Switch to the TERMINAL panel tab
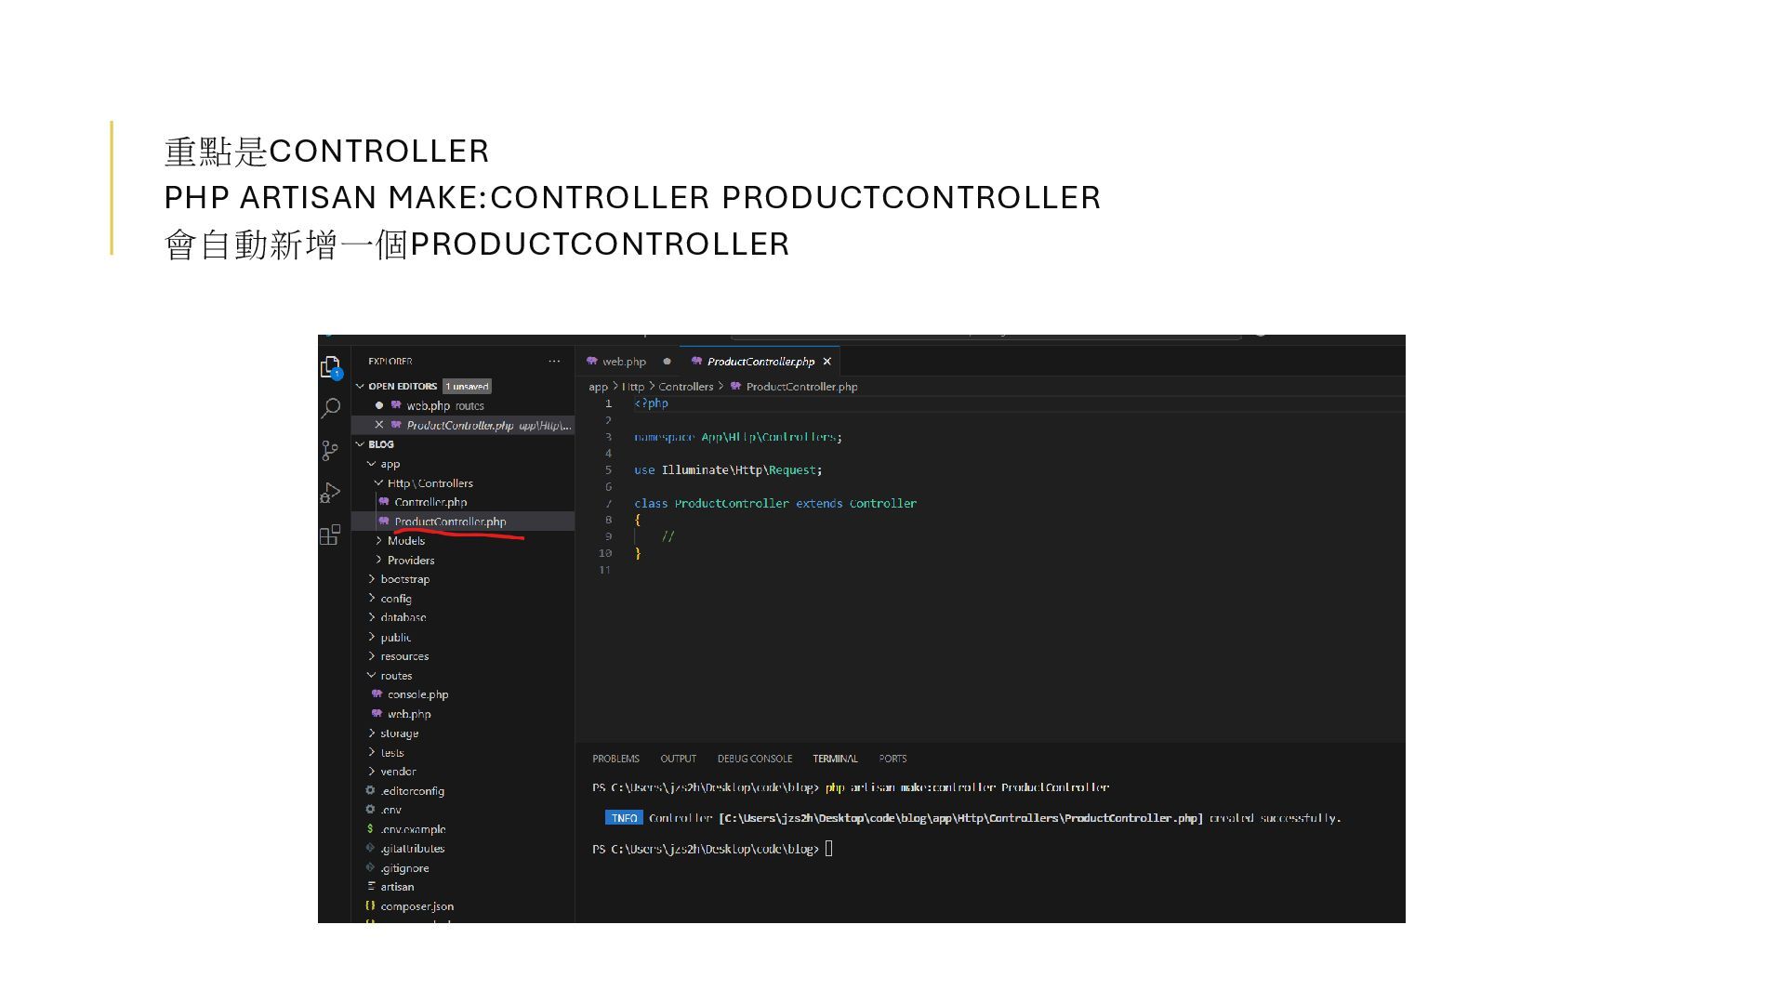1785x1004 pixels. pos(835,759)
